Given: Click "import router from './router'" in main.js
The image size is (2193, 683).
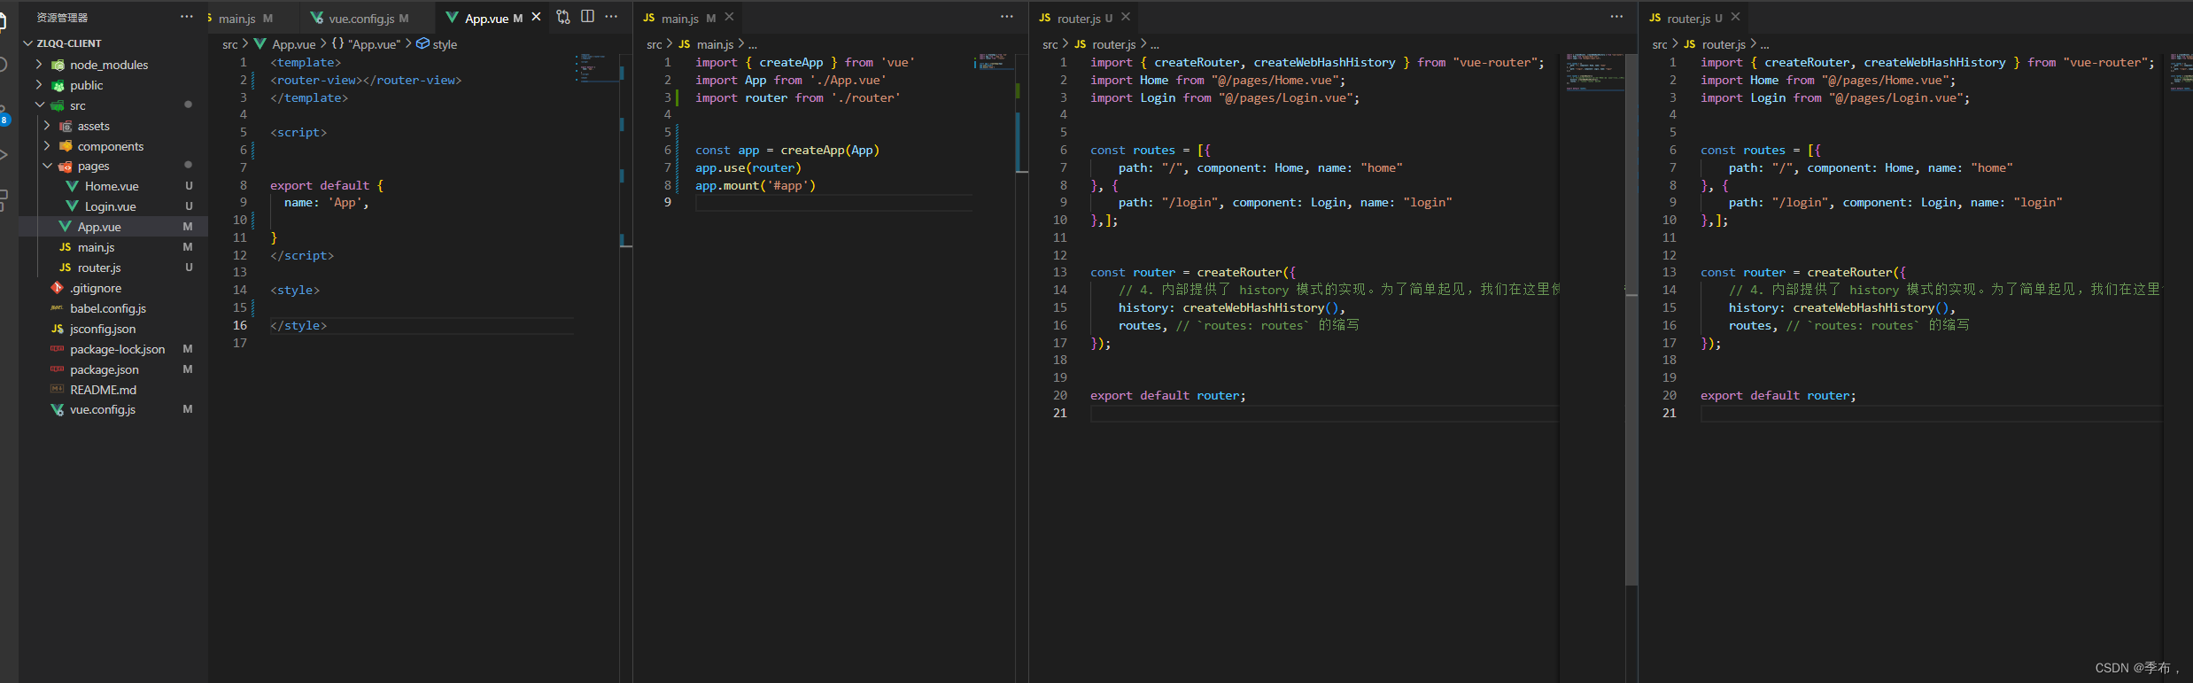Looking at the screenshot, I should click(x=798, y=97).
